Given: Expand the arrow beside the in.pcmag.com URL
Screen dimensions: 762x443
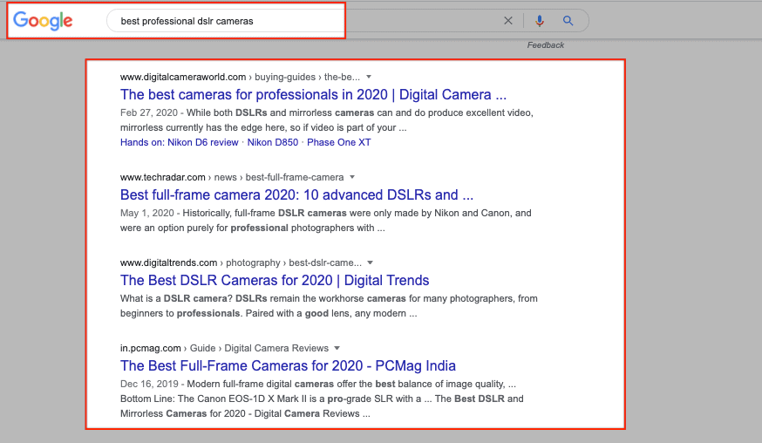Looking at the screenshot, I should tap(337, 348).
